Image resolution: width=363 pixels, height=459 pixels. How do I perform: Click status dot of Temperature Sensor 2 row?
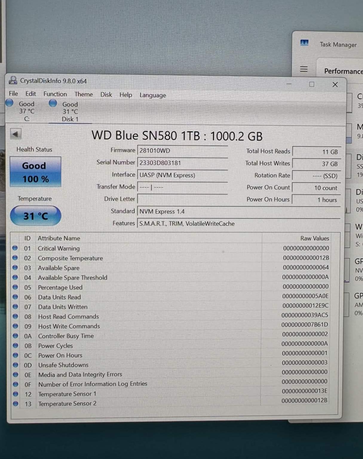click(16, 404)
